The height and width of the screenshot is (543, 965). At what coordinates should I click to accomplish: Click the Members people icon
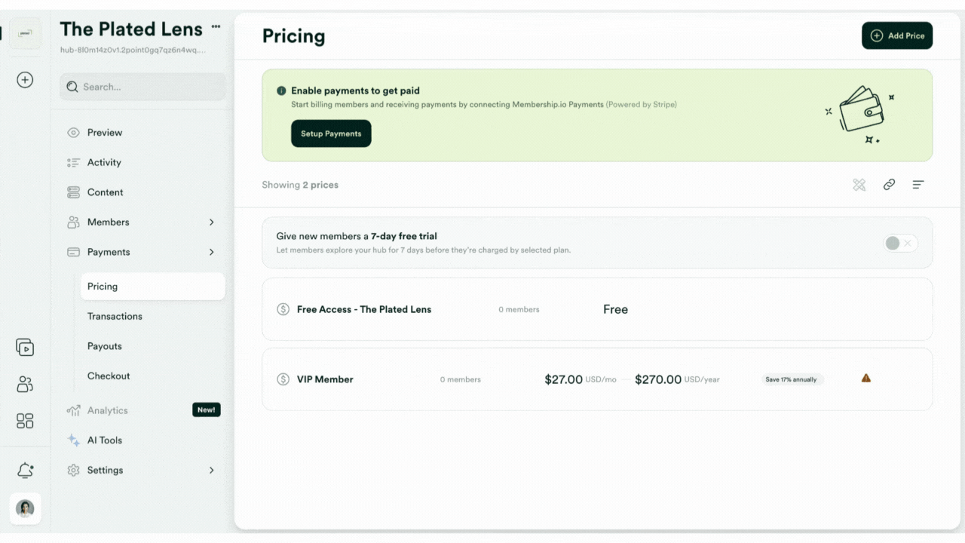[x=73, y=222]
